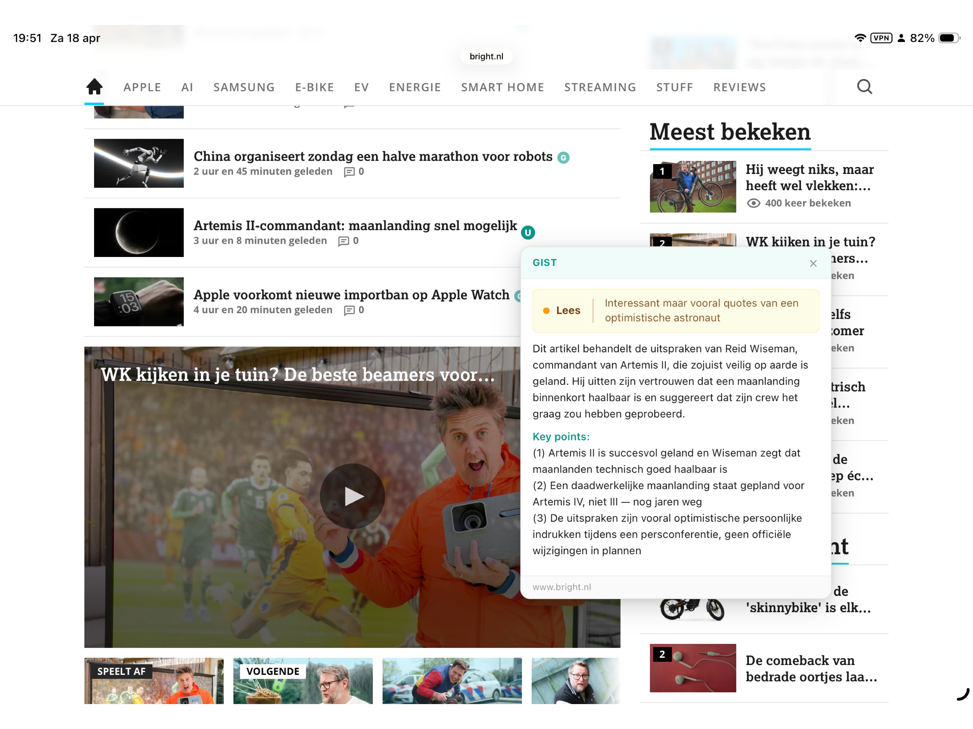The width and height of the screenshot is (973, 729).
Task: Select the police cars video thumbnail
Action: coord(452,681)
